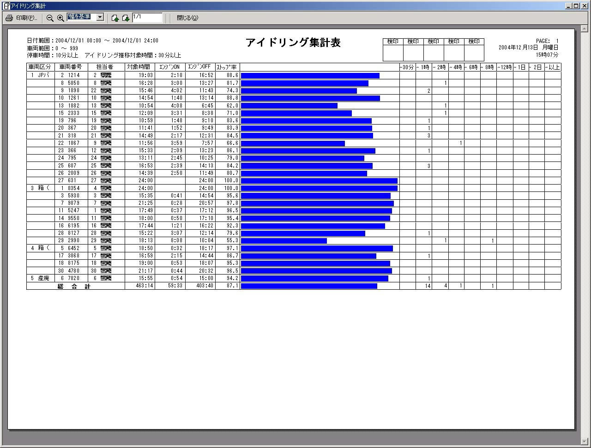Click the アイドリング集計表 report title

click(x=293, y=43)
